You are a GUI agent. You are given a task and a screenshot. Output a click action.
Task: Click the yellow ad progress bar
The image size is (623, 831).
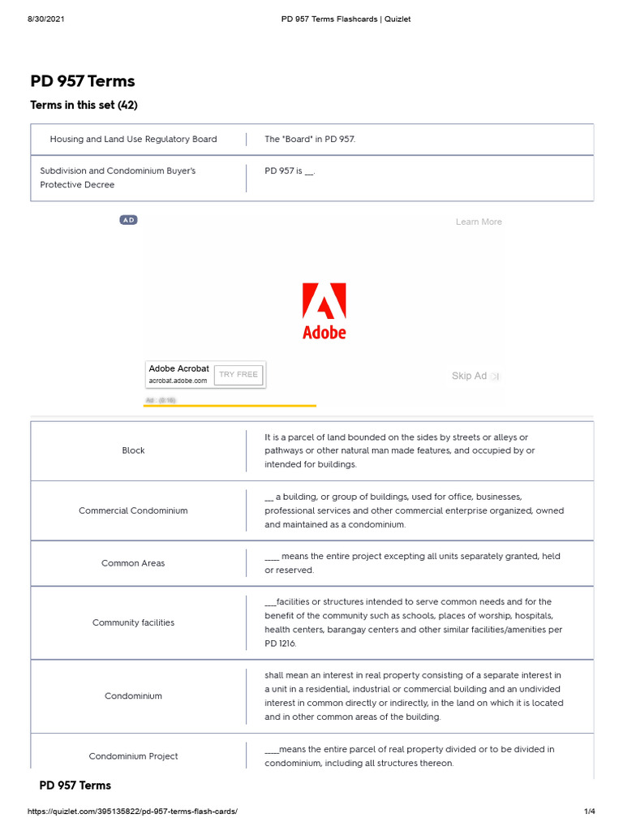click(x=230, y=405)
